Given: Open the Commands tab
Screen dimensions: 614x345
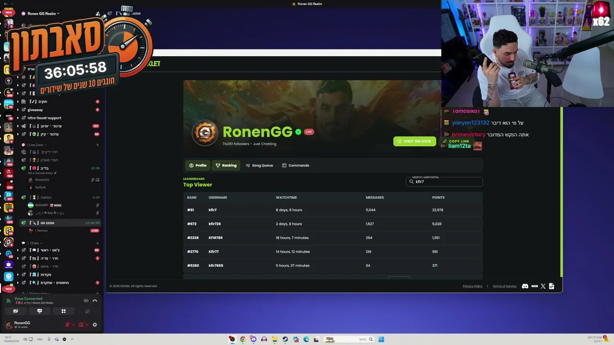Looking at the screenshot, I should pyautogui.click(x=295, y=165).
